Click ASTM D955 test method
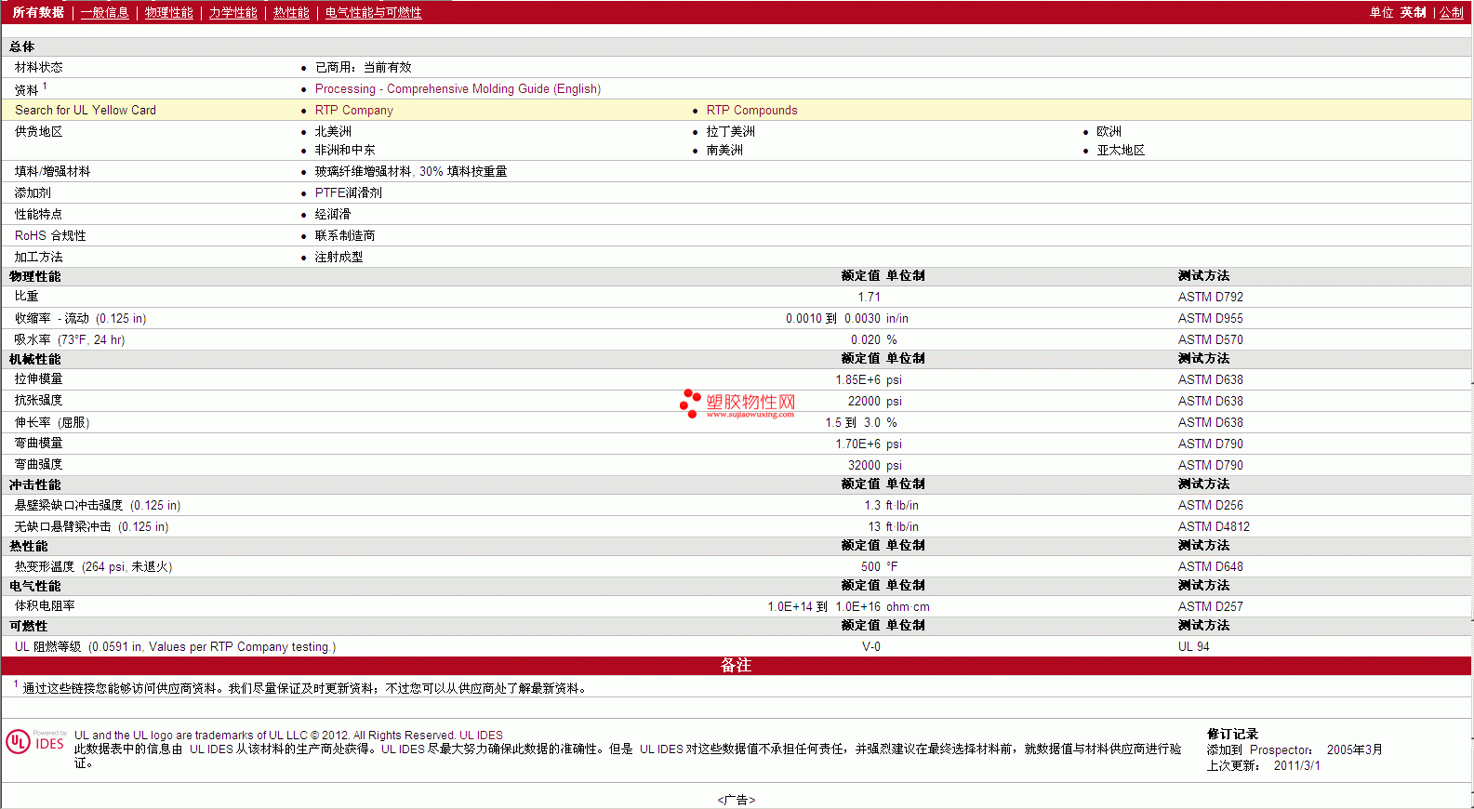This screenshot has width=1474, height=809. pyautogui.click(x=1210, y=318)
